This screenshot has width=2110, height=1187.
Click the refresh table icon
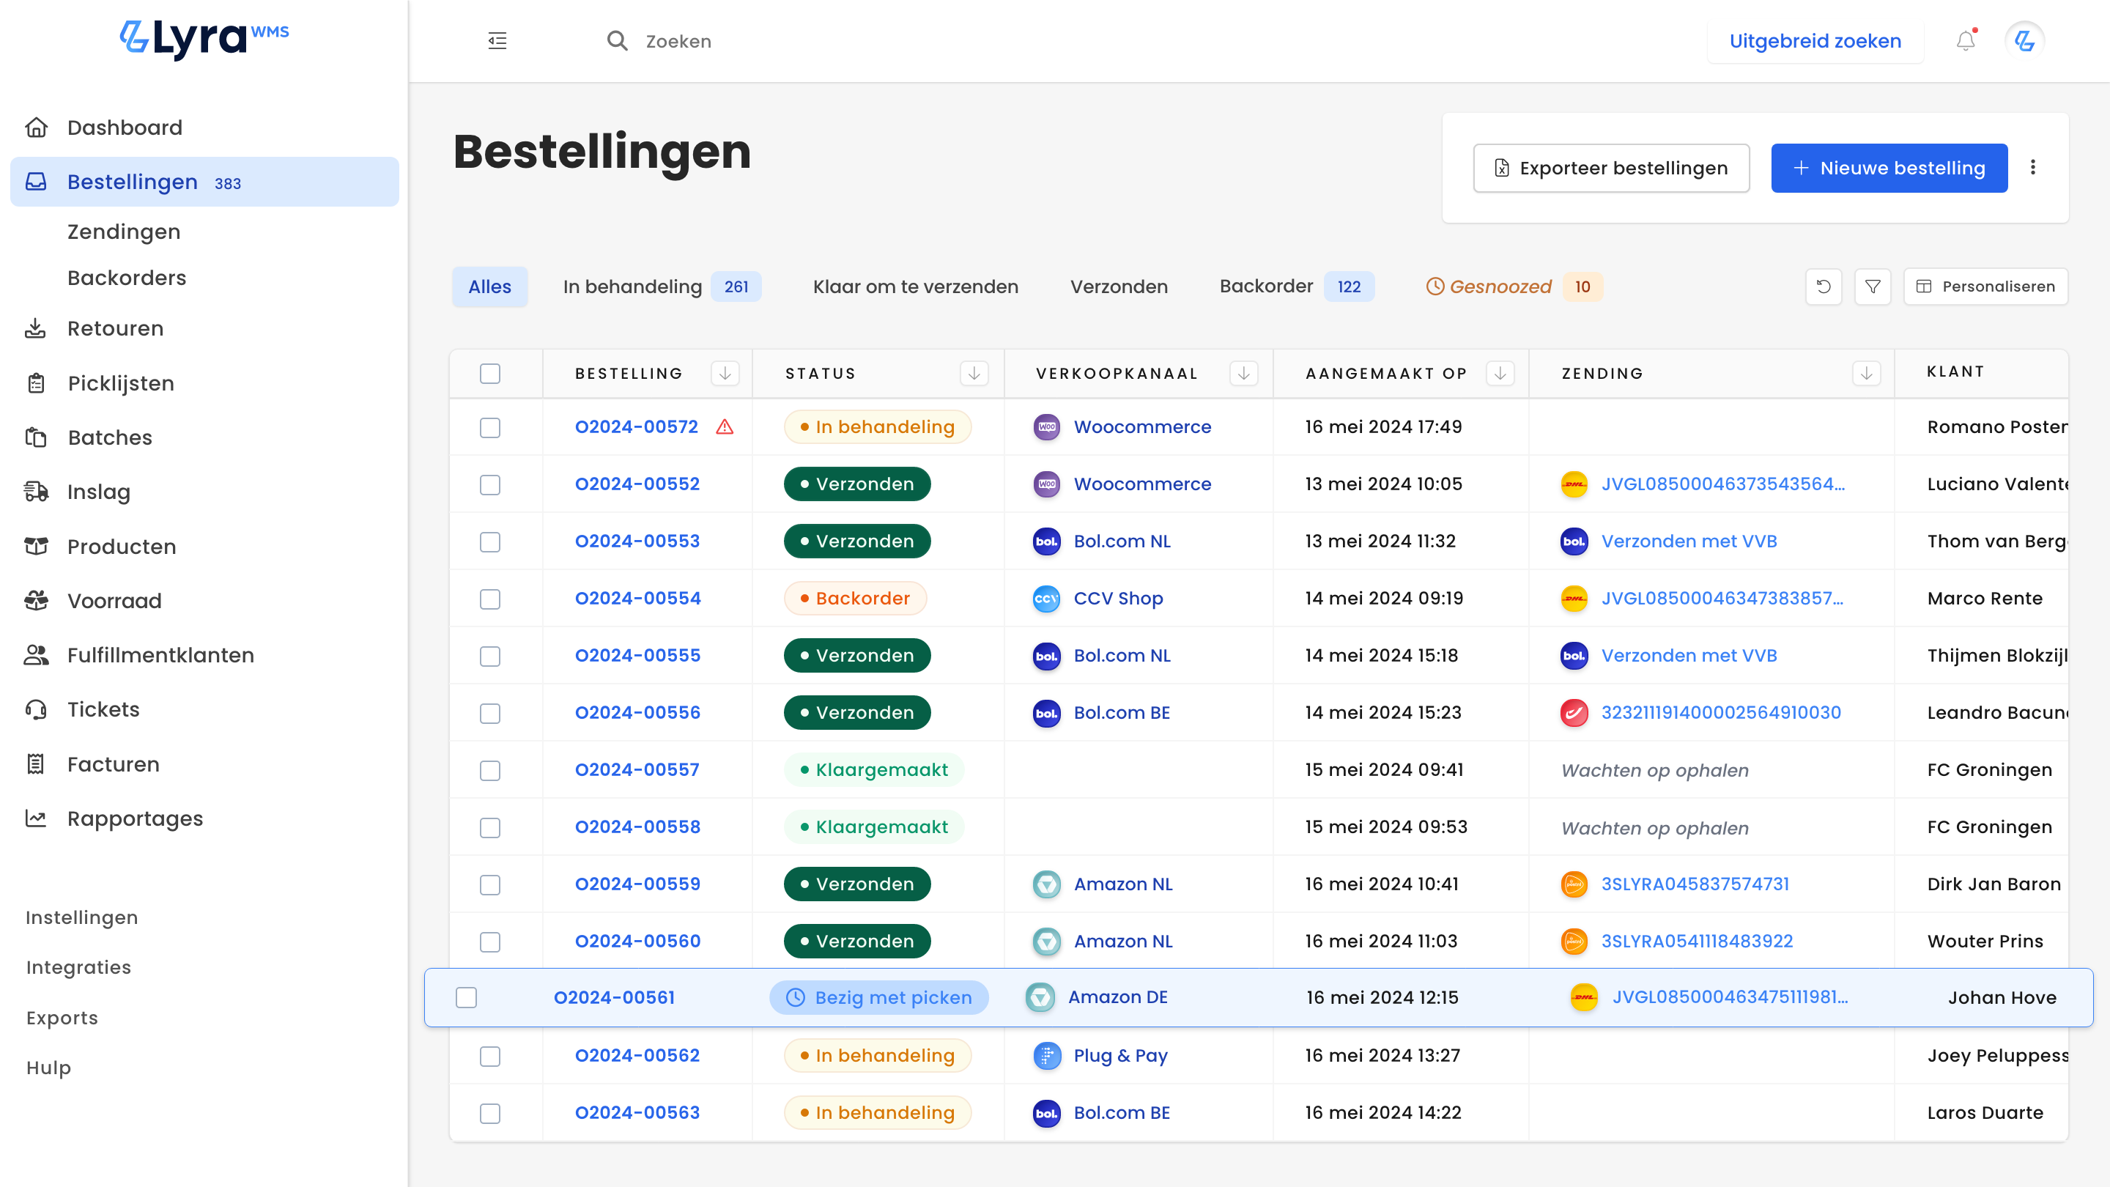pyautogui.click(x=1824, y=286)
